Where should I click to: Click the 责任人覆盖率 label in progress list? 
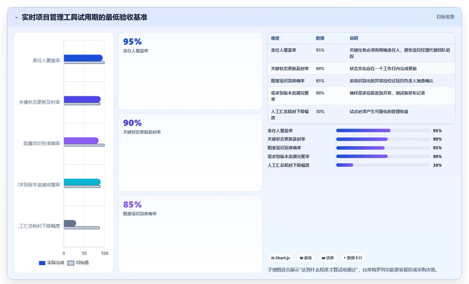[x=280, y=131]
